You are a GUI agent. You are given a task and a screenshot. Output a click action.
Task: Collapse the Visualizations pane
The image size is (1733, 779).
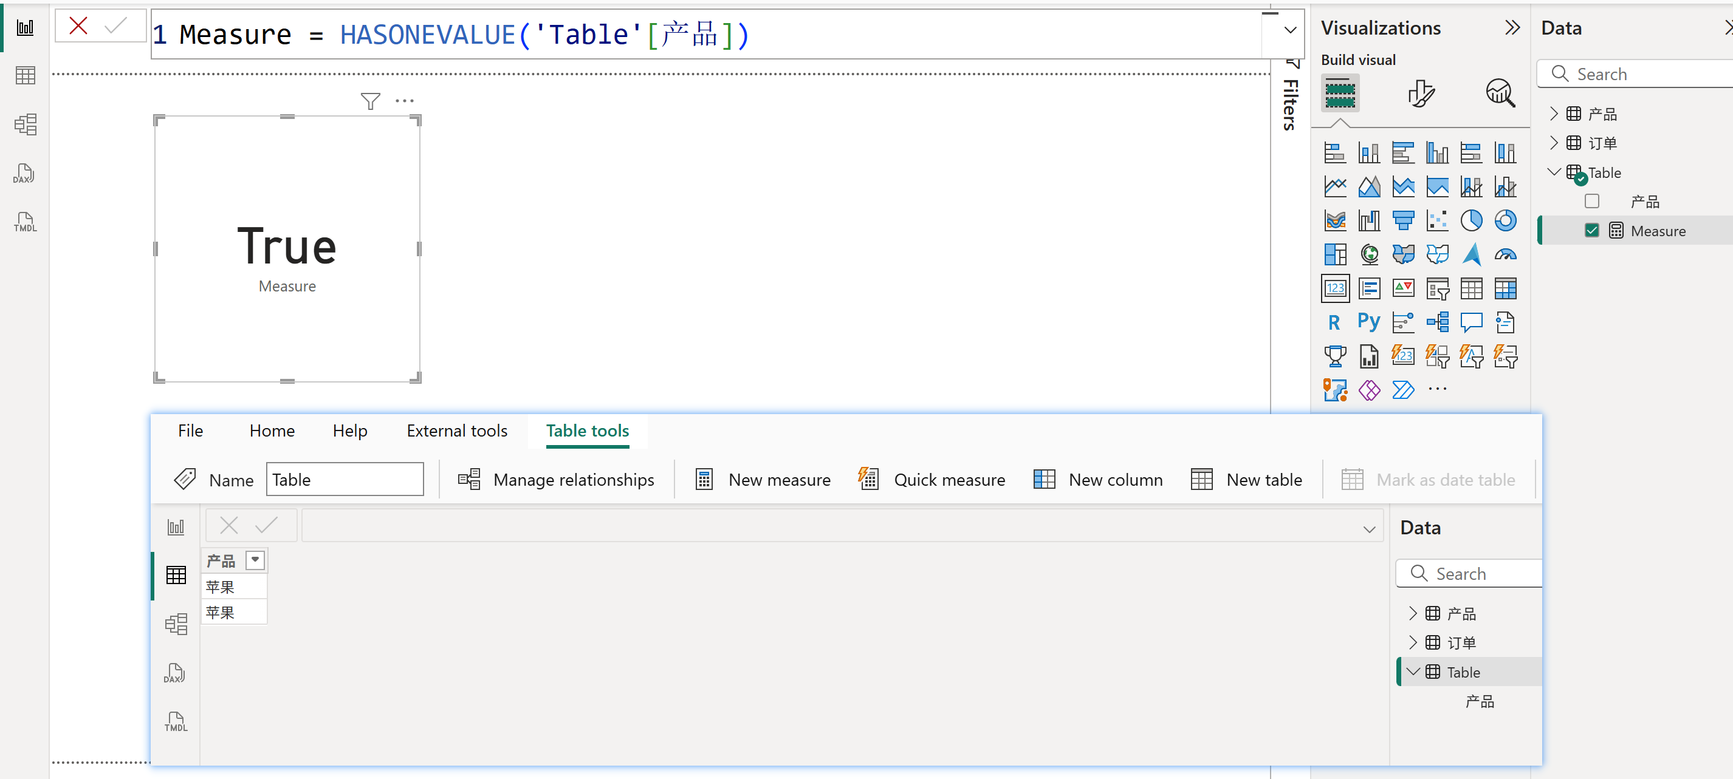coord(1512,27)
